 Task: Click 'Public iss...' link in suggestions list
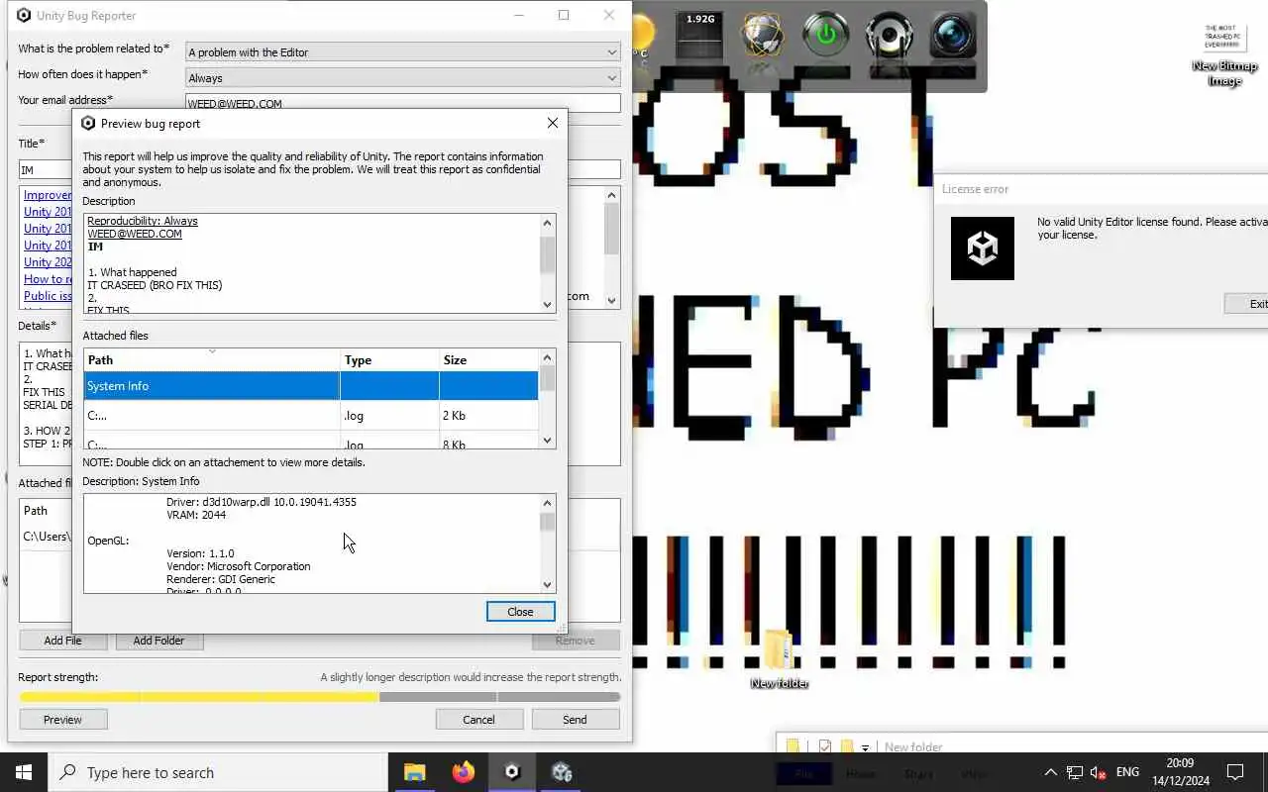[x=48, y=296]
